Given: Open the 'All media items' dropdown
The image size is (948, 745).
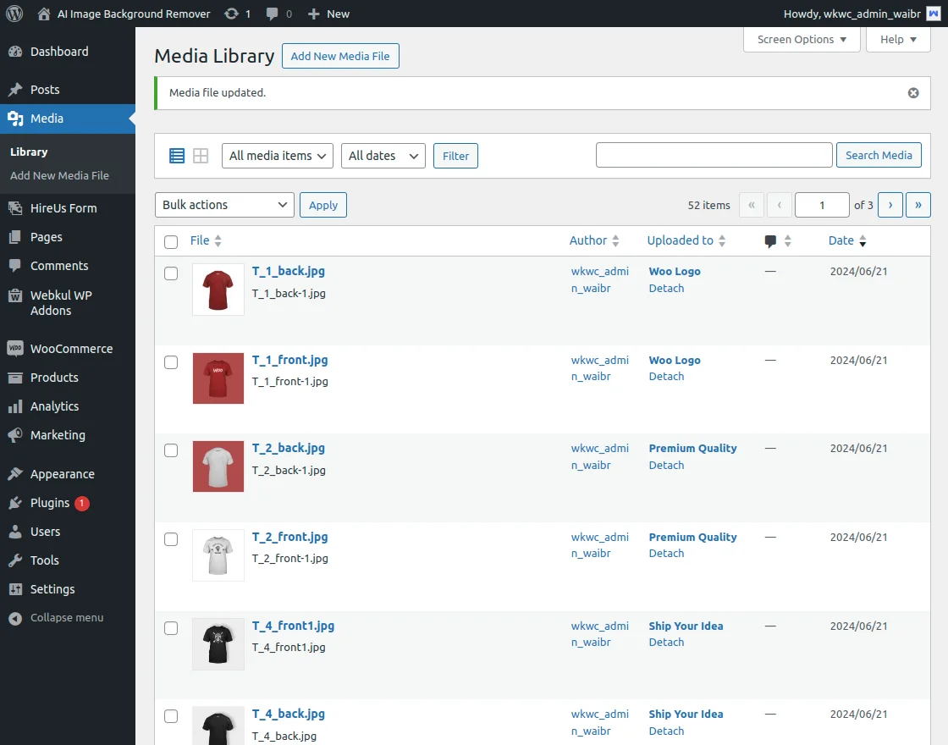Looking at the screenshot, I should coord(278,156).
